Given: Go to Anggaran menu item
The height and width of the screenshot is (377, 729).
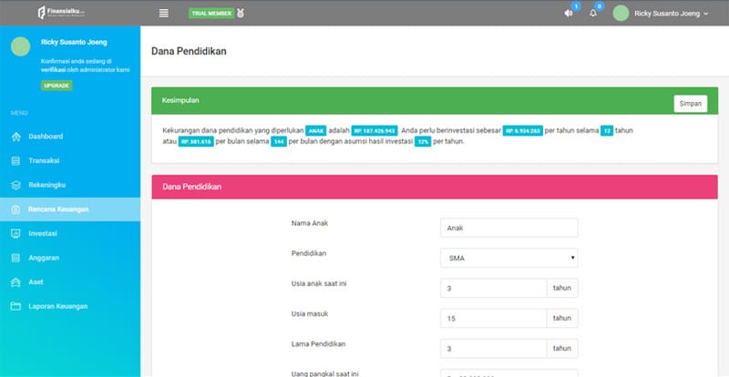Looking at the screenshot, I should [44, 258].
